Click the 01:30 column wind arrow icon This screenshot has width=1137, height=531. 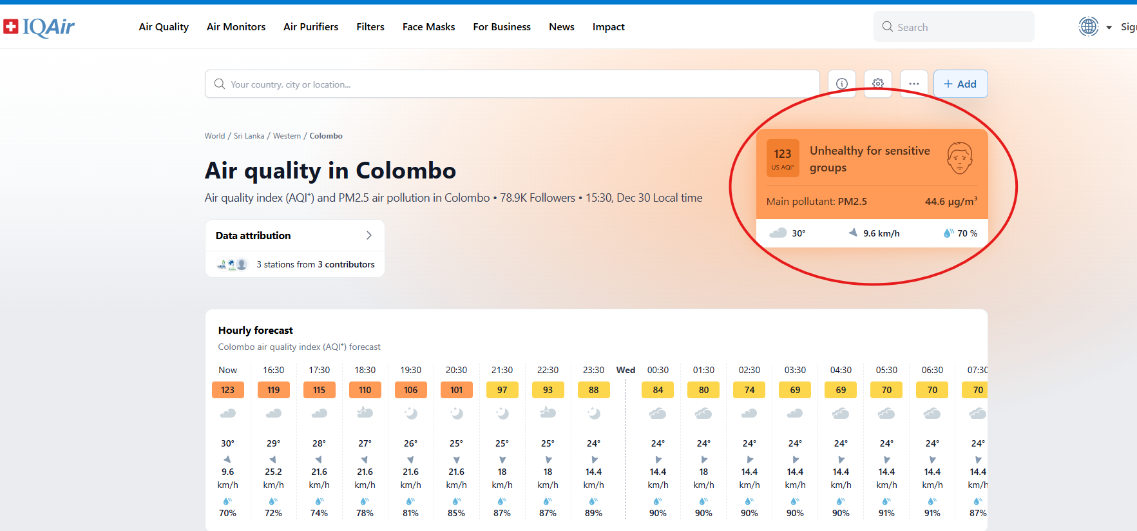pyautogui.click(x=704, y=459)
